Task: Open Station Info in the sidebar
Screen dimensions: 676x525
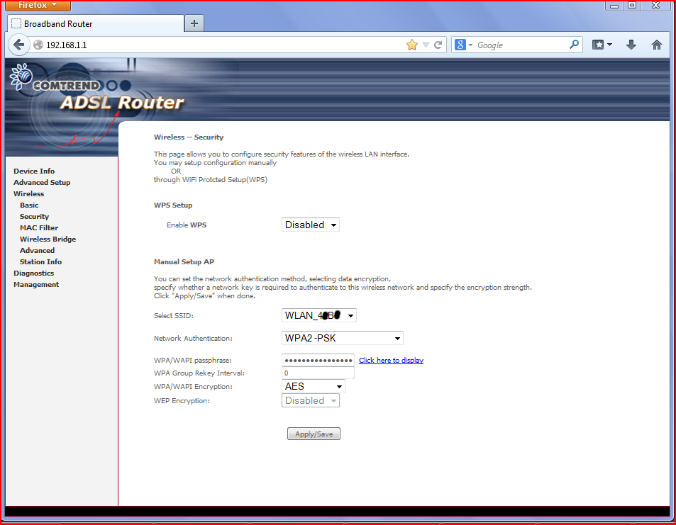Action: (x=40, y=262)
